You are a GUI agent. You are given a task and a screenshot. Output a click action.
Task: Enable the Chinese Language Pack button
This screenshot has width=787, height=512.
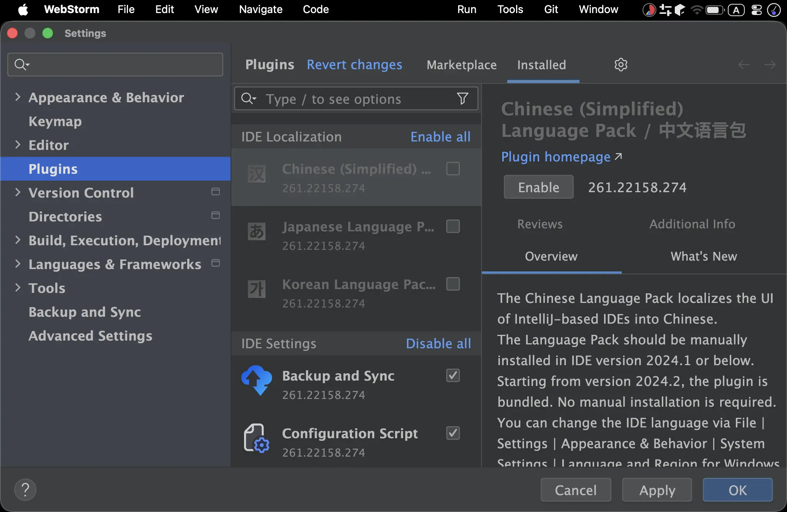pyautogui.click(x=539, y=187)
